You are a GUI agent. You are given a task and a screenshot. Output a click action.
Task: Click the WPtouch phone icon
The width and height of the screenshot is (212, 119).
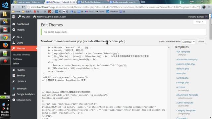(14, 89)
